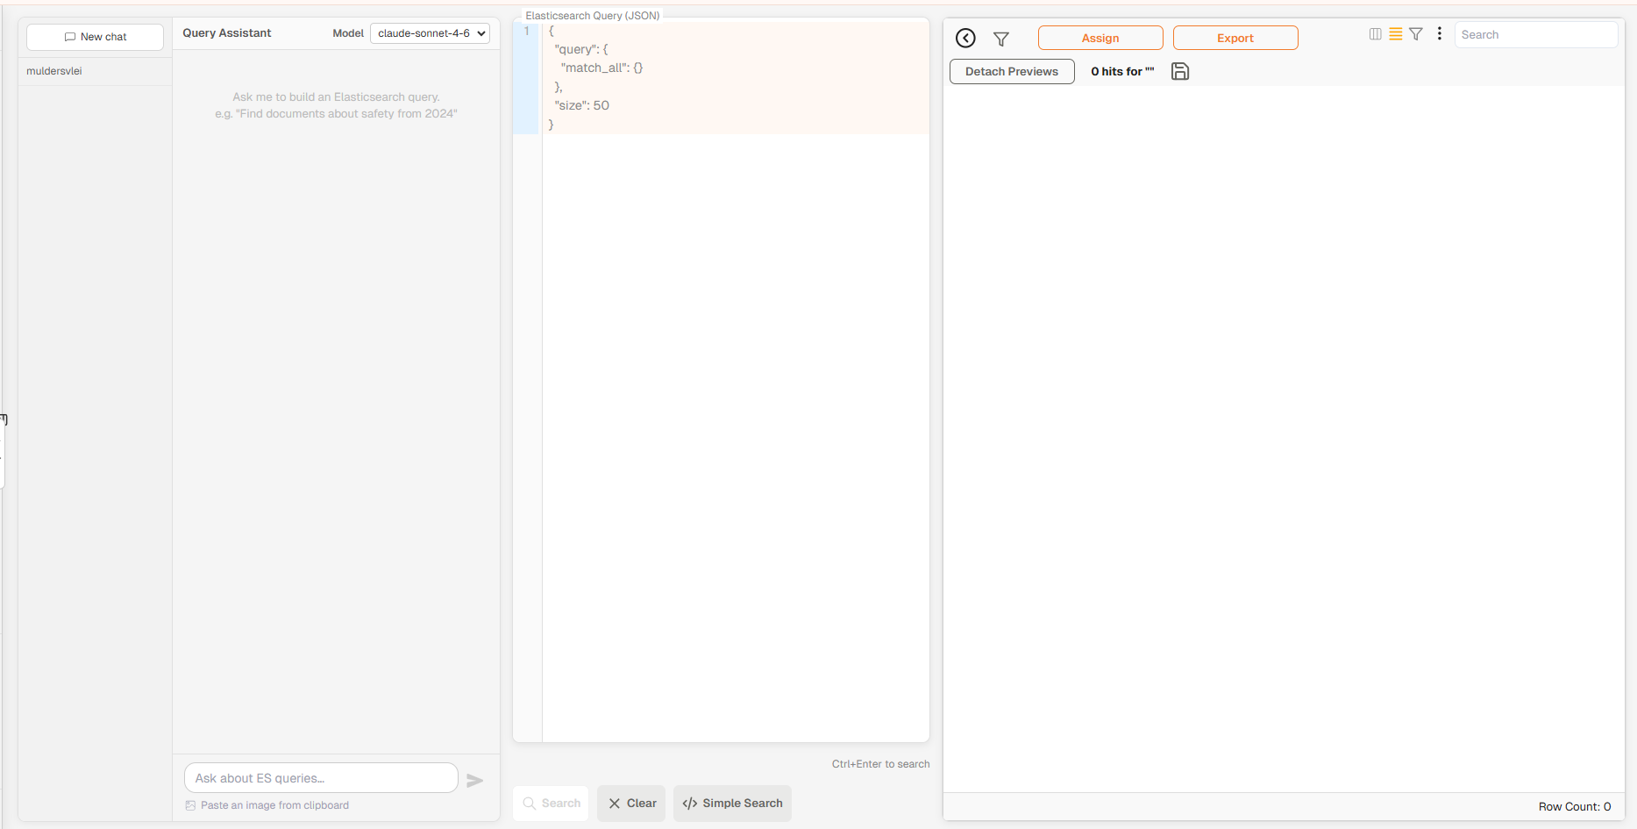Send the chat message with the arrow icon

475,780
